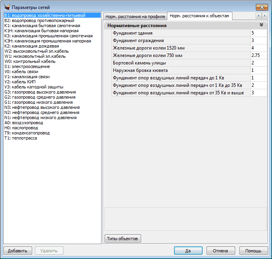Edit Железные дороги колеи 750 мм value
Viewport: 272px width, 259px height.
(259, 55)
